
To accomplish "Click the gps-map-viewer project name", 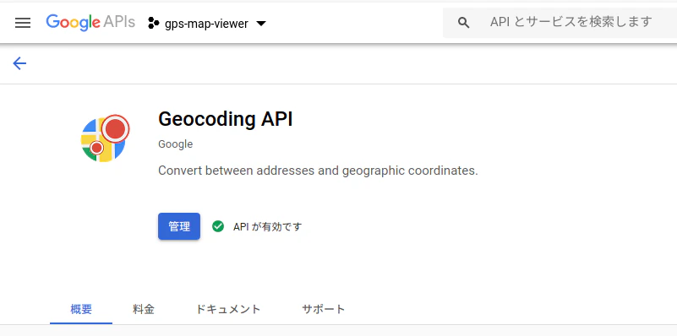I will [x=206, y=24].
